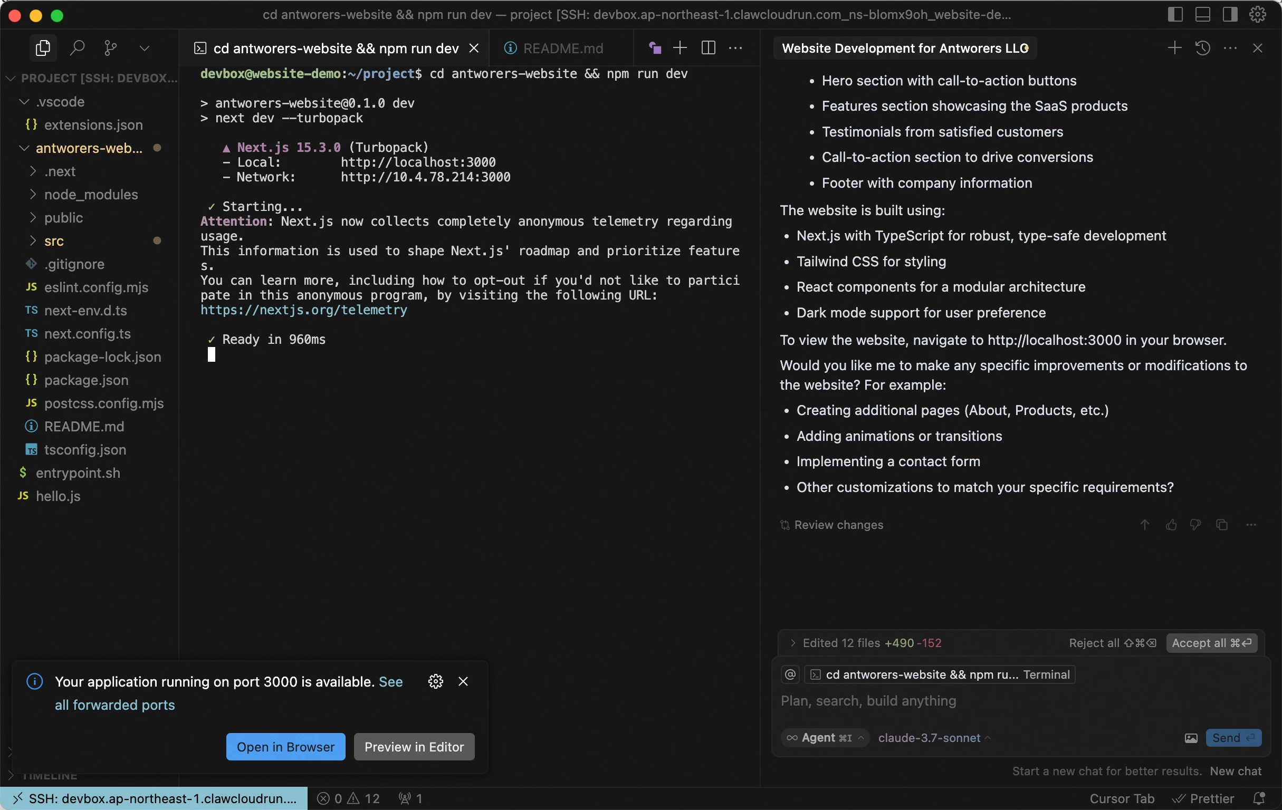Attach image with image icon
This screenshot has height=810, width=1282.
[1191, 738]
